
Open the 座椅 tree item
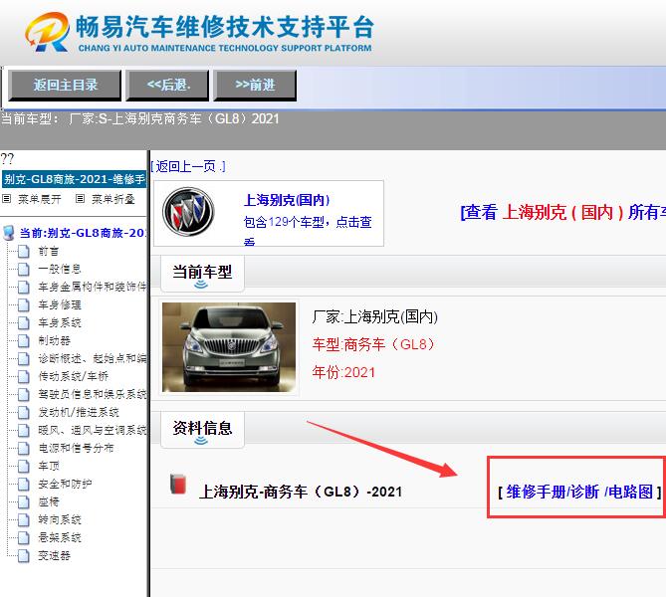[x=49, y=501]
